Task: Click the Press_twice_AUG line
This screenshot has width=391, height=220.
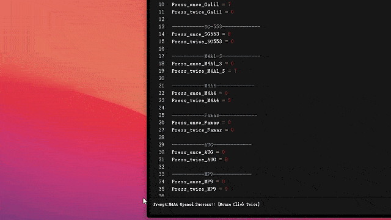Action: (x=200, y=159)
